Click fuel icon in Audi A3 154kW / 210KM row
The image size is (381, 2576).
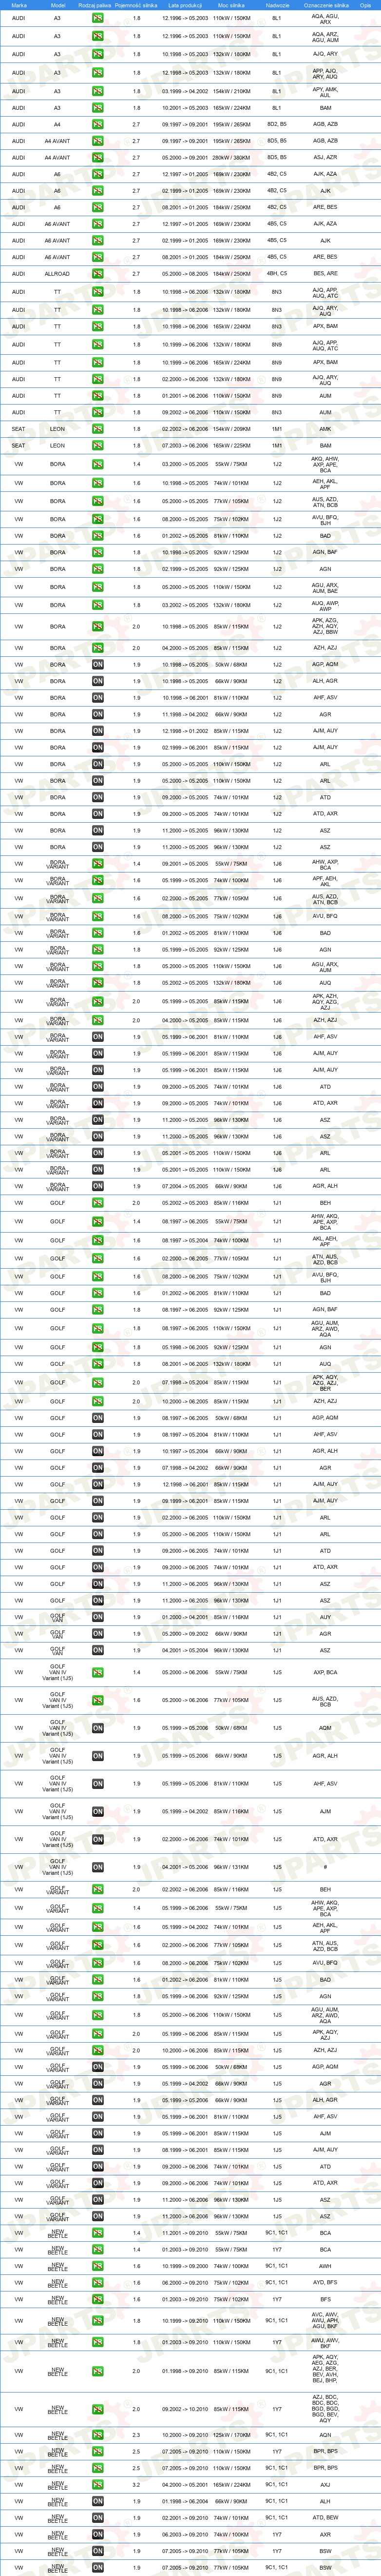tap(98, 91)
